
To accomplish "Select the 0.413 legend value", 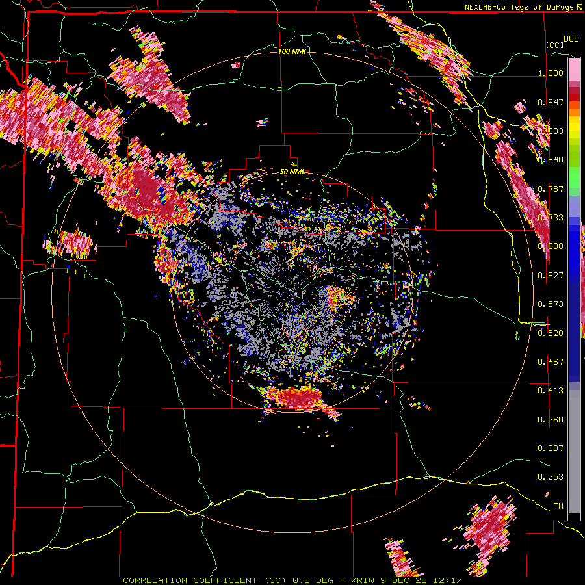I will tap(551, 391).
